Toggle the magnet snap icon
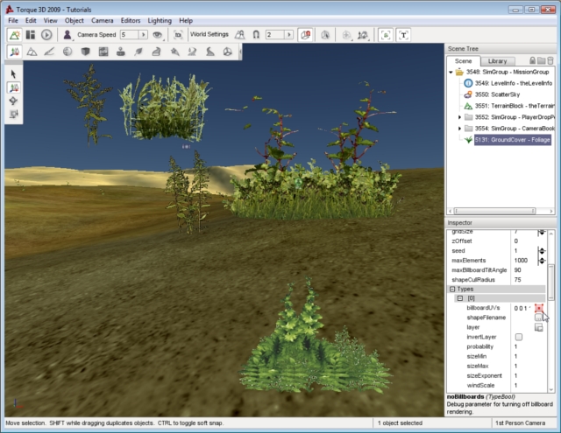The image size is (561, 433). pos(255,35)
